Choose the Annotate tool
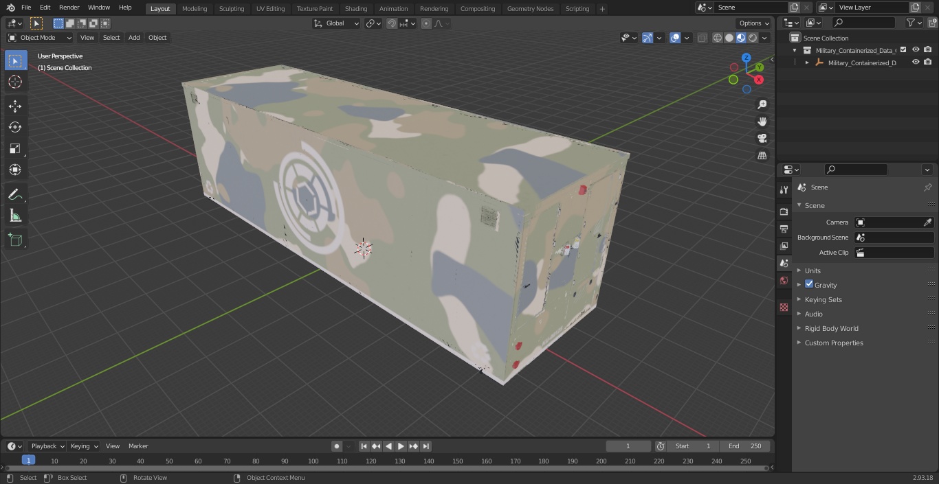This screenshot has width=939, height=484. pyautogui.click(x=15, y=194)
